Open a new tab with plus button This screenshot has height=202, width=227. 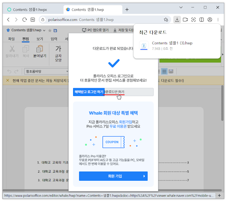[x=127, y=10]
